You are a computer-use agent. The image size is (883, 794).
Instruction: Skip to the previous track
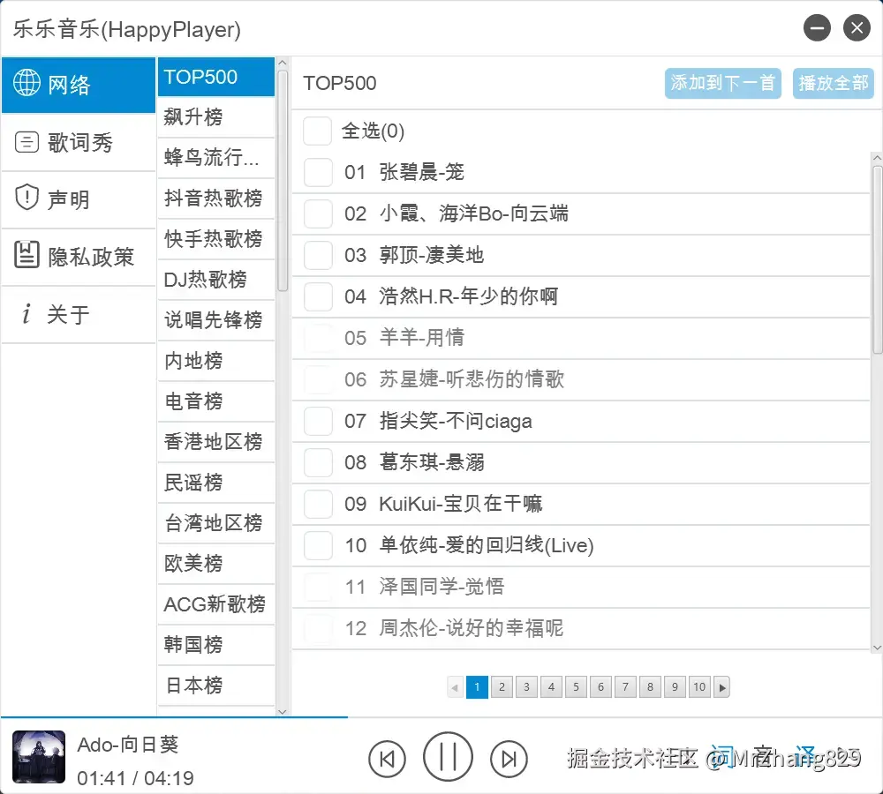(387, 759)
